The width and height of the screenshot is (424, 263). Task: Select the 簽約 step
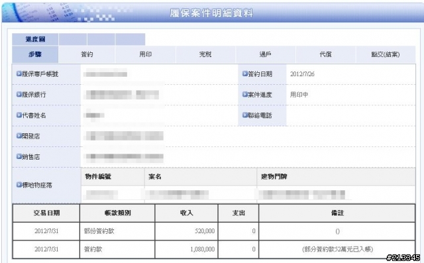pyautogui.click(x=87, y=54)
